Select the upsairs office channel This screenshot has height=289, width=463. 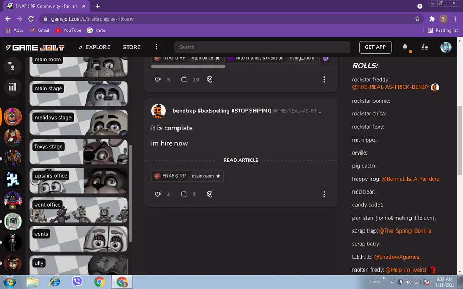[79, 181]
